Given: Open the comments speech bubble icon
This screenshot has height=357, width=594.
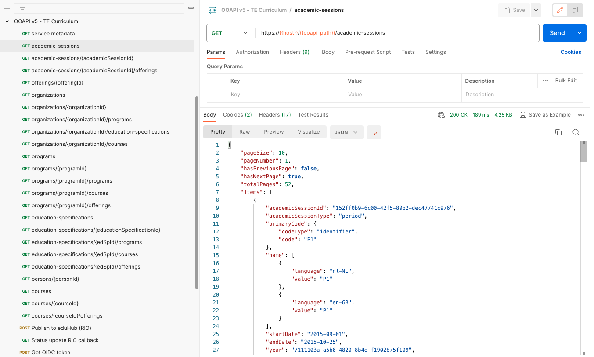Looking at the screenshot, I should (x=575, y=10).
